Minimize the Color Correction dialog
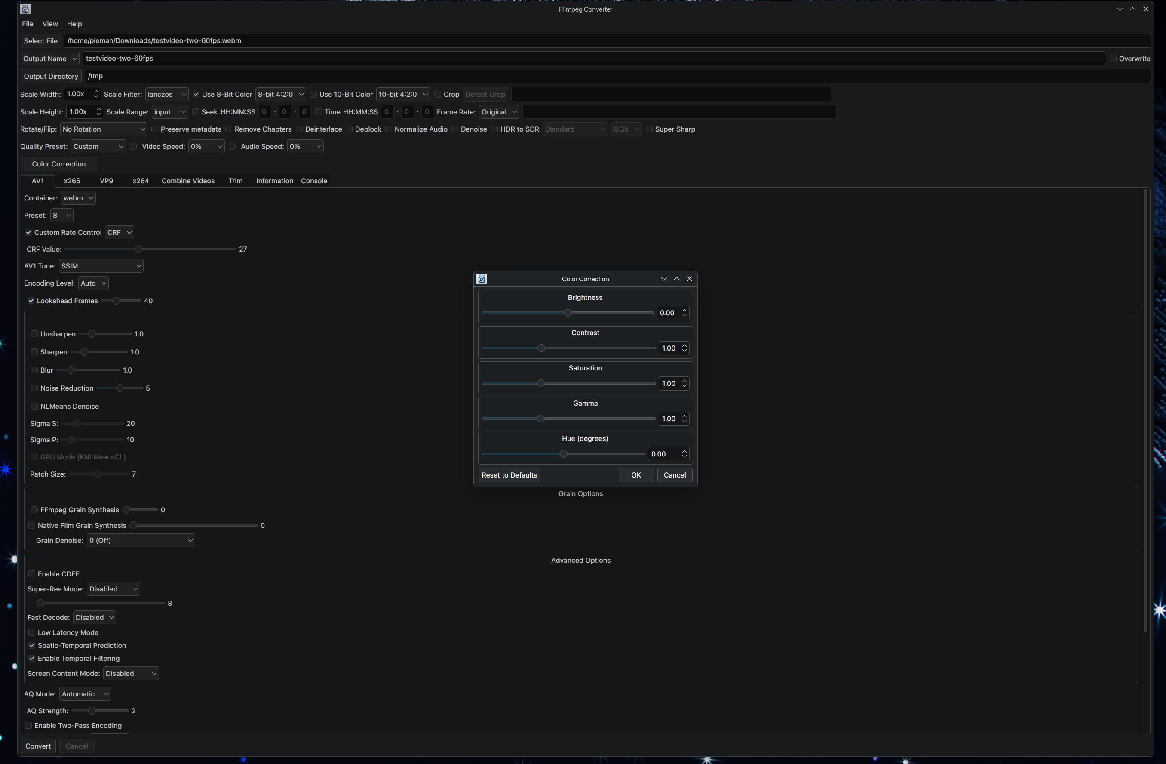 [x=663, y=279]
